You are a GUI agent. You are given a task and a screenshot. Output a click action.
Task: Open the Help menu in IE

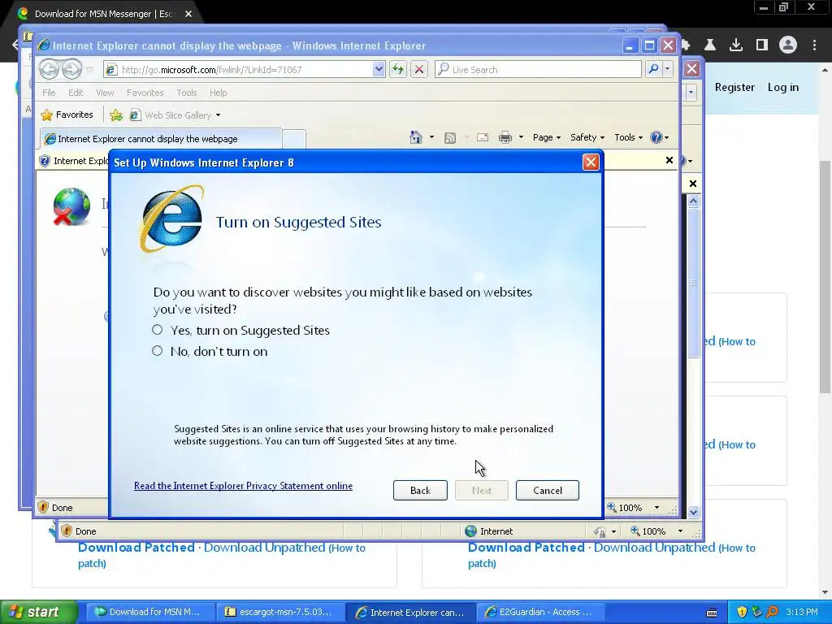(x=218, y=93)
